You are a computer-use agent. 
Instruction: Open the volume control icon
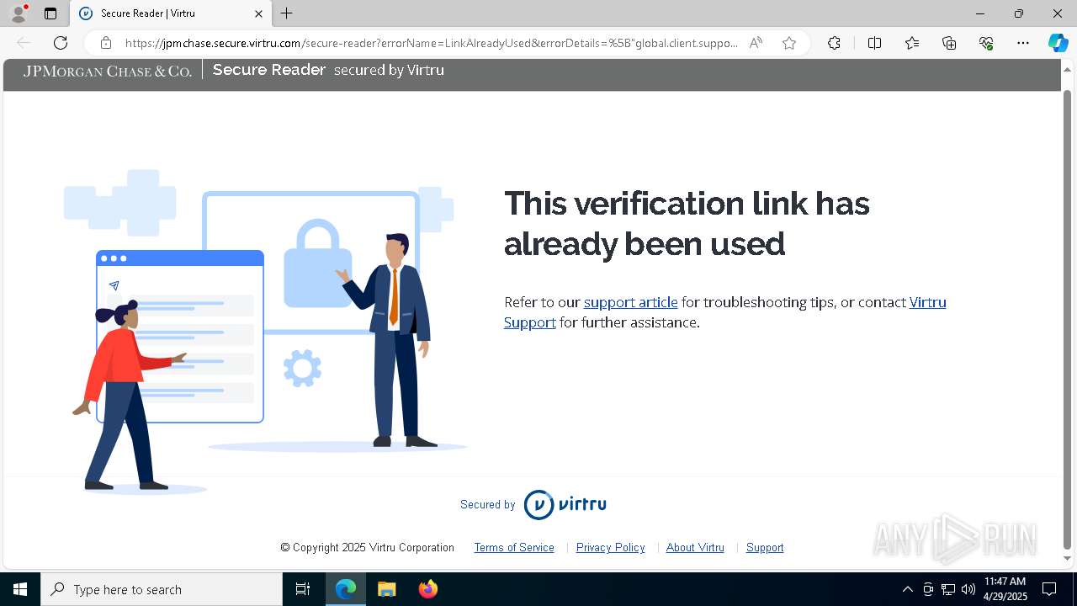968,589
